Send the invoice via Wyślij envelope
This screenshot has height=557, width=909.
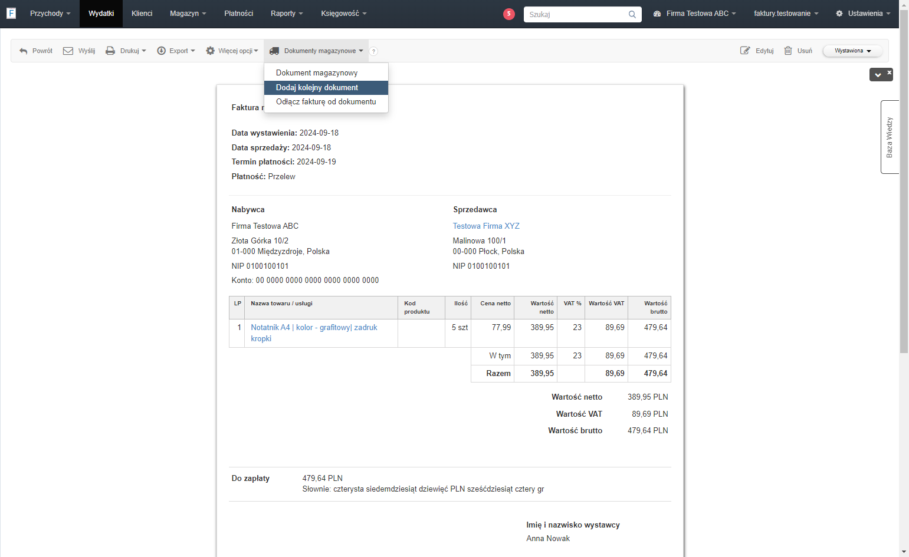pos(79,51)
